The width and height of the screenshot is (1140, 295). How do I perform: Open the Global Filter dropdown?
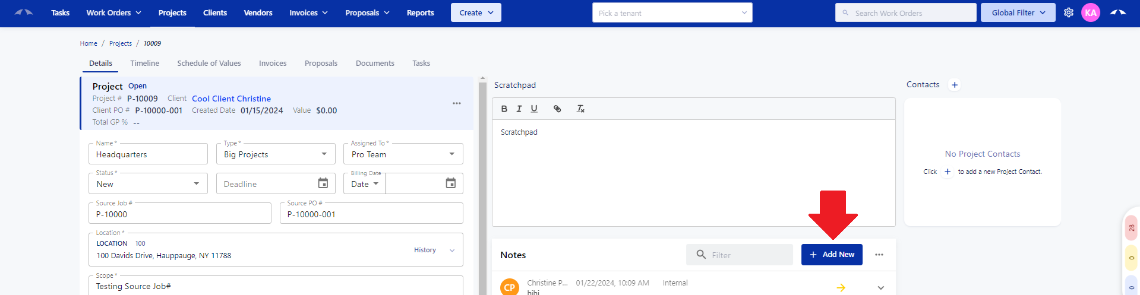tap(1018, 12)
